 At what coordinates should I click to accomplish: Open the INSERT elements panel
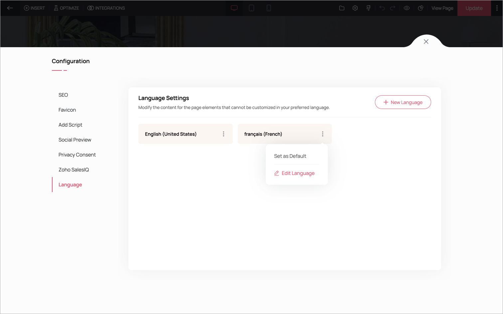(34, 8)
